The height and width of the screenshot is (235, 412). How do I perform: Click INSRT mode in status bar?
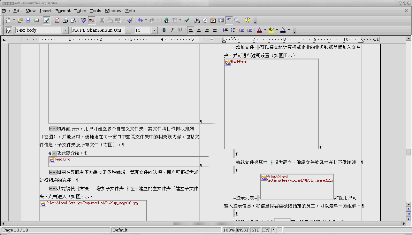pos(243,230)
